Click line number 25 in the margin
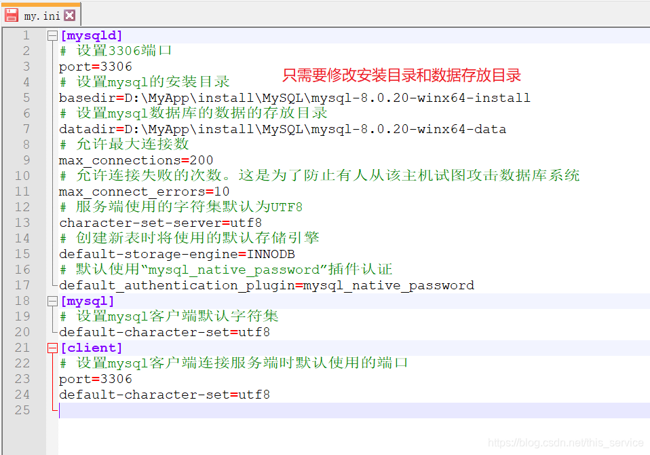 (x=22, y=410)
